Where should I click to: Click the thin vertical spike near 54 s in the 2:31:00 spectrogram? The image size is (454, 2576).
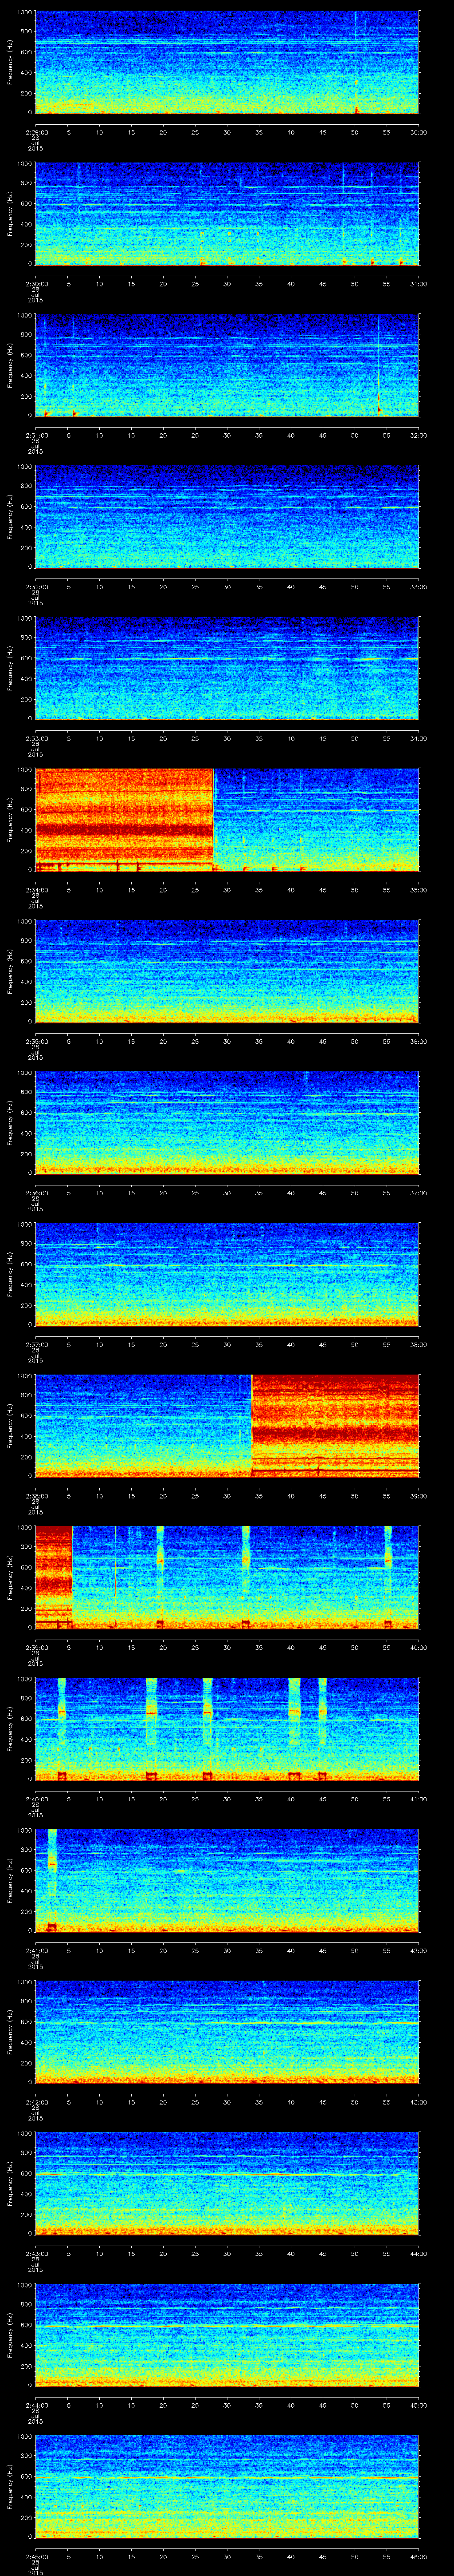379,364
